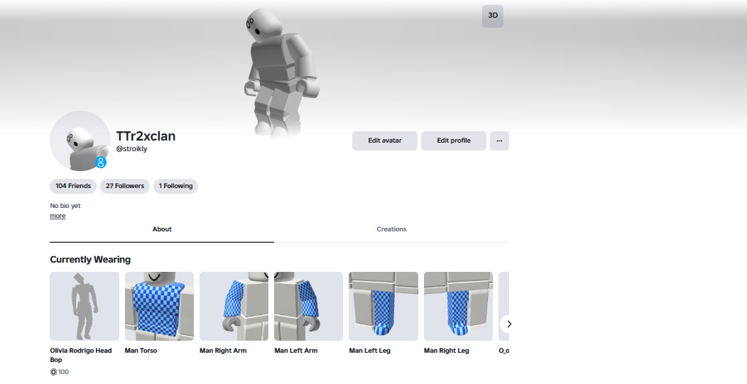This screenshot has width=747, height=384.
Task: Open the Man Torso item thumbnail
Action: [159, 307]
